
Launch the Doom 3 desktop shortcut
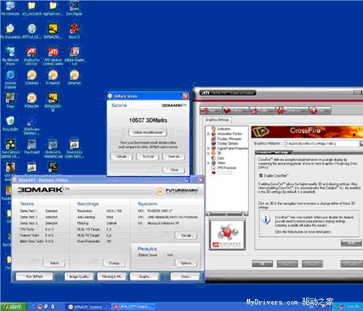(74, 31)
